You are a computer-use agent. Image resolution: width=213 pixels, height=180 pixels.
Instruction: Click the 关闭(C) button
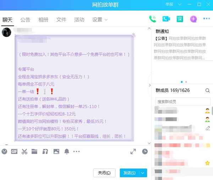pos(104,173)
